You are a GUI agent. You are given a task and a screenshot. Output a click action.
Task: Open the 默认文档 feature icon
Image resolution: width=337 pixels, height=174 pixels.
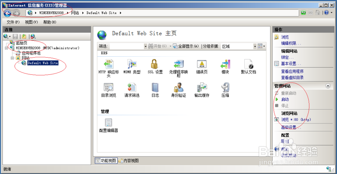(249, 64)
